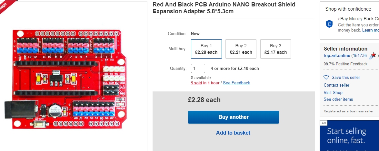Choose Buy 2 at £2.21 each
The height and width of the screenshot is (151, 379).
pyautogui.click(x=241, y=49)
